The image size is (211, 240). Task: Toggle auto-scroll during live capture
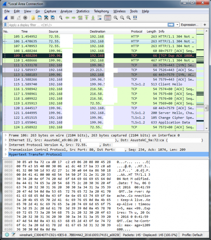point(99,18)
